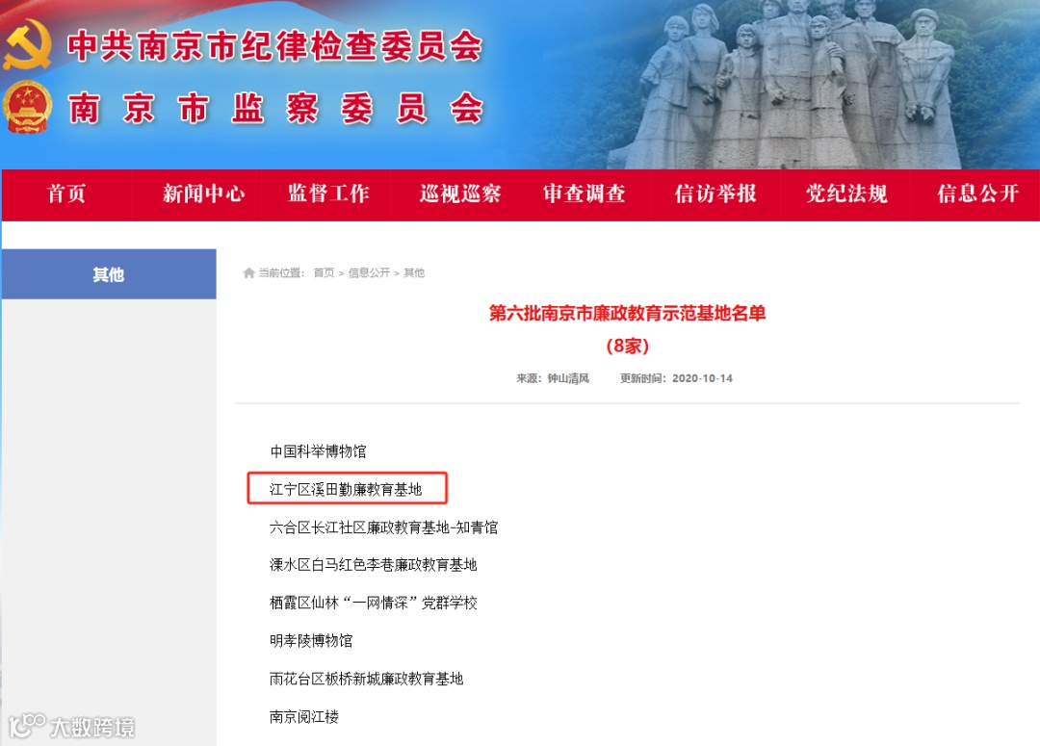Viewport: 1040px width, 746px height.
Task: Click the 大数跨境 watermark logo
Action: point(71,726)
